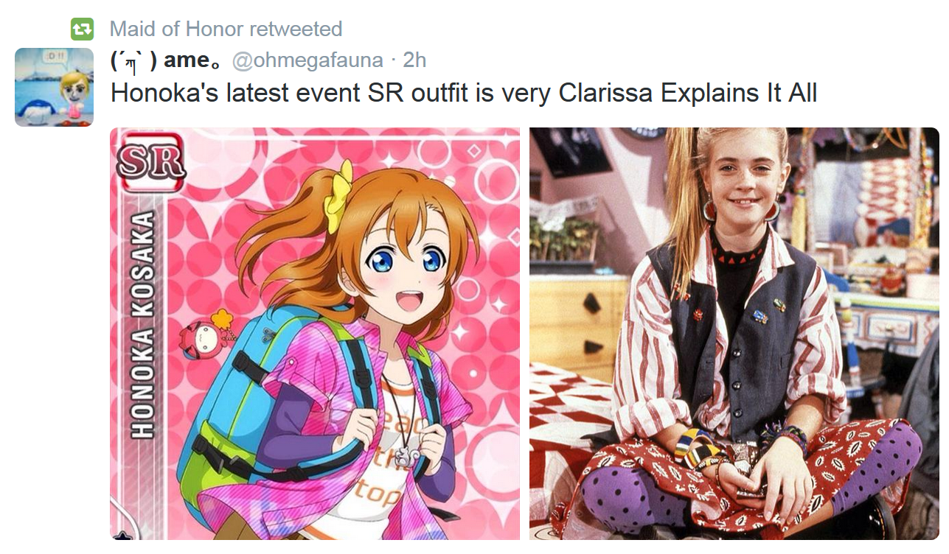Visit the @ohmegafauna handle
This screenshot has height=554, width=949.
coord(307,60)
